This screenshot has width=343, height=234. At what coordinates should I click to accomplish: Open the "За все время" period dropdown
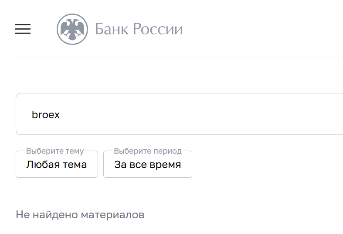pyautogui.click(x=147, y=165)
